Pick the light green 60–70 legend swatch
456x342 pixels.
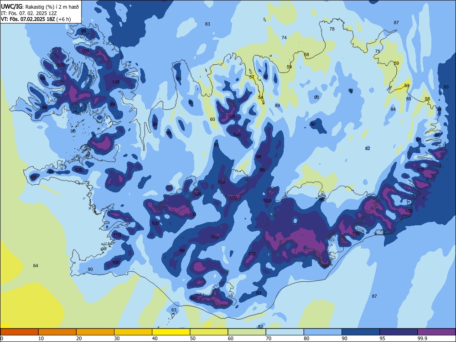247,332
